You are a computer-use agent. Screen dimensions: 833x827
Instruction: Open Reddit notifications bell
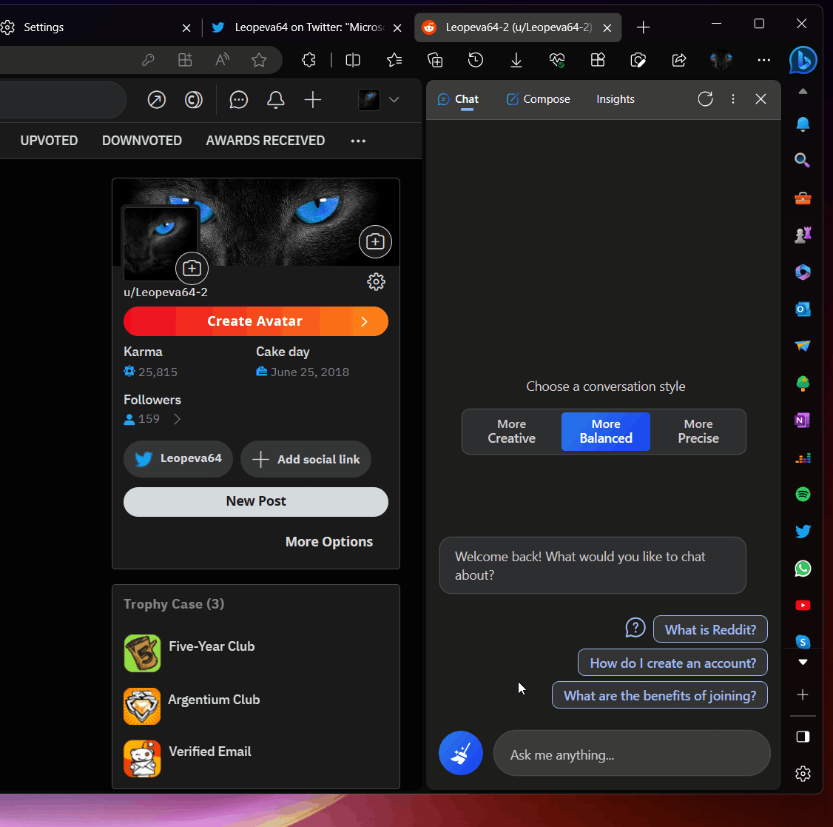pos(276,100)
